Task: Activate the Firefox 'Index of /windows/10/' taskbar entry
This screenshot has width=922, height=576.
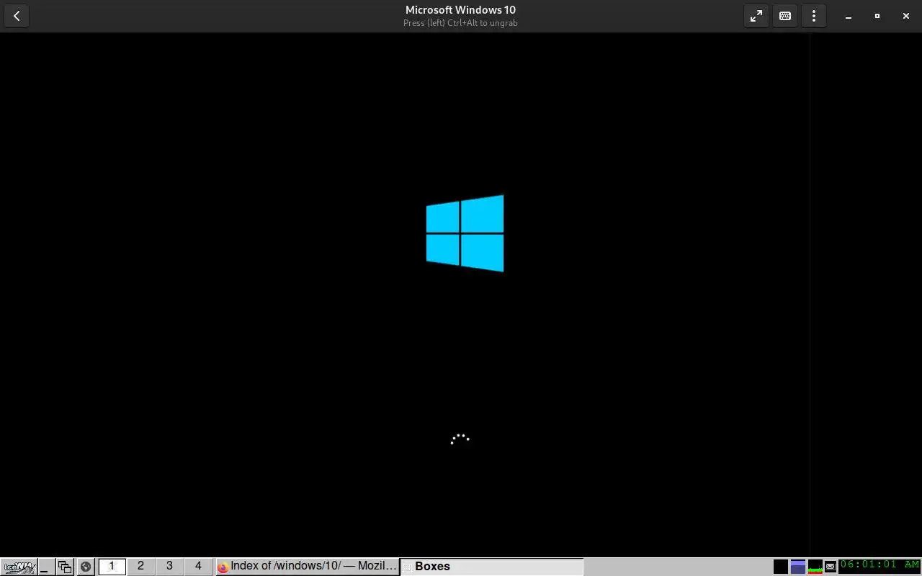Action: (308, 567)
